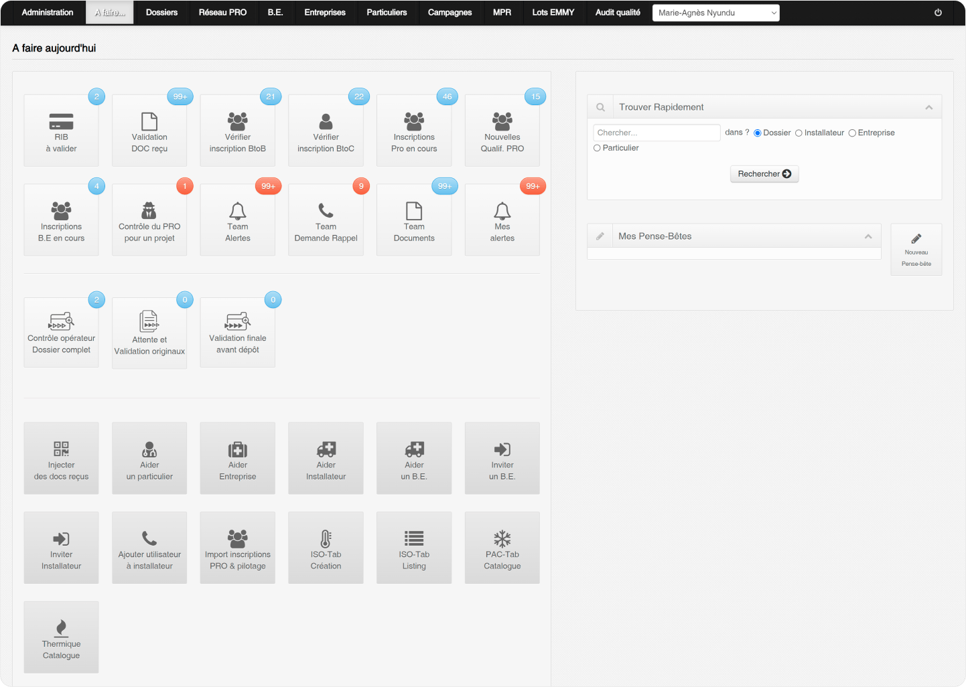Select the Particulier radio option
The width and height of the screenshot is (966, 687).
597,148
